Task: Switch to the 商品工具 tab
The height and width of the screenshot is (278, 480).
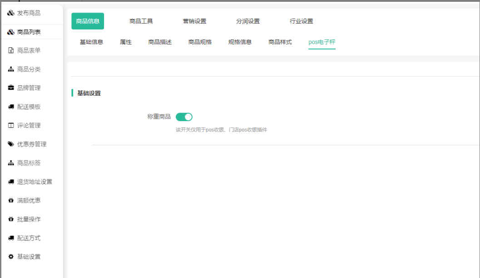Action: (x=141, y=21)
